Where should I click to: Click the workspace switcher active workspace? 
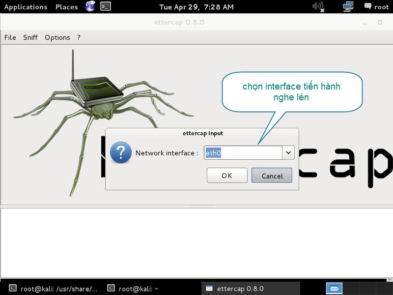pyautogui.click(x=334, y=289)
